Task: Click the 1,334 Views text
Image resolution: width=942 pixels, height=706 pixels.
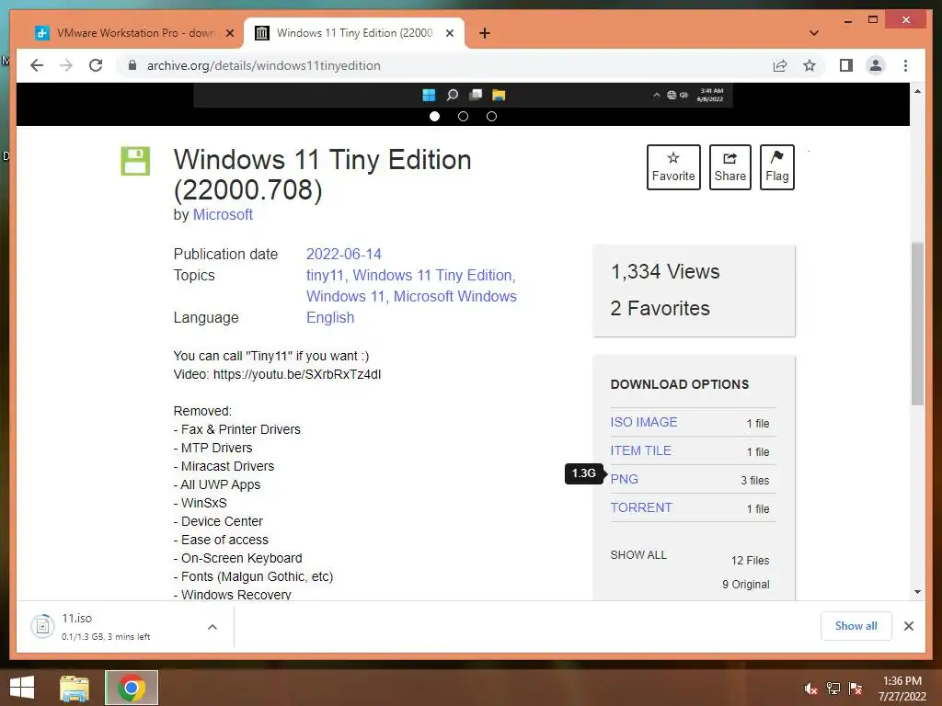Action: [665, 271]
